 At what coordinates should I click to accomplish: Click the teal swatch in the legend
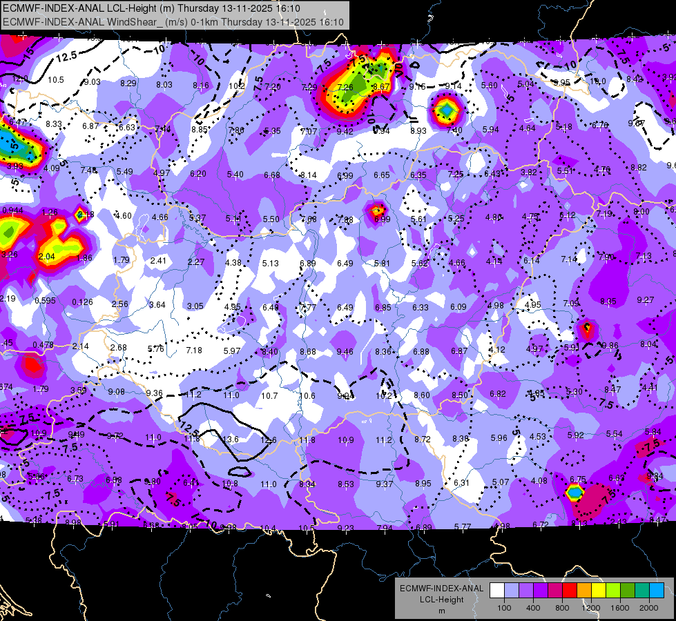642,591
